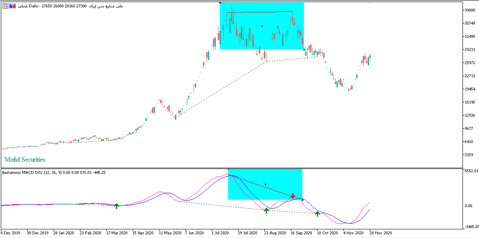The width and height of the screenshot is (479, 238).
Task: Click the 29231 price axis label
Action: click(x=470, y=49)
